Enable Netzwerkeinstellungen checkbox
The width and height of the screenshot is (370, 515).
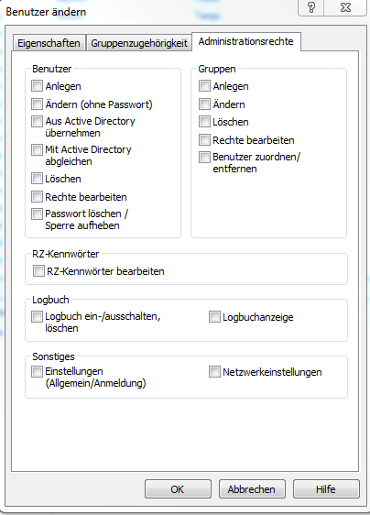(x=214, y=372)
